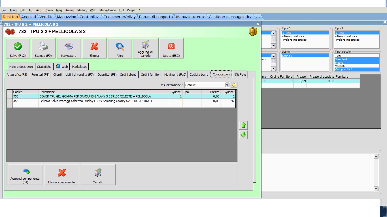The height and width of the screenshot is (217, 387).
Task: Close the 782 - TPU S 2 dialog
Action: tap(258, 24)
